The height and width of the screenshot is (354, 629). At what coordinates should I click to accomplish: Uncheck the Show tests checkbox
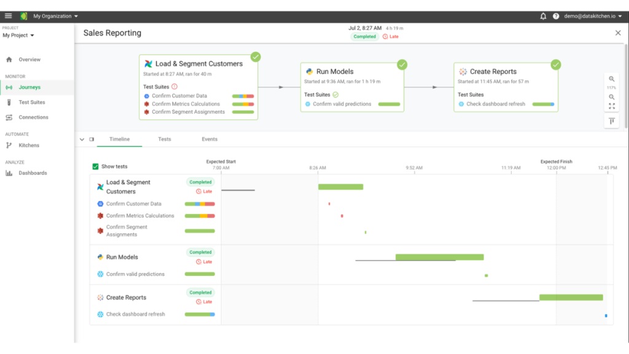(95, 167)
